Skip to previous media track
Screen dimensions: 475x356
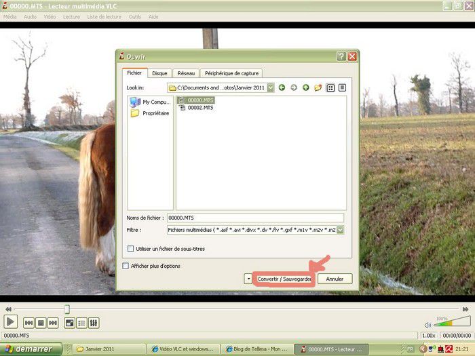29,323
